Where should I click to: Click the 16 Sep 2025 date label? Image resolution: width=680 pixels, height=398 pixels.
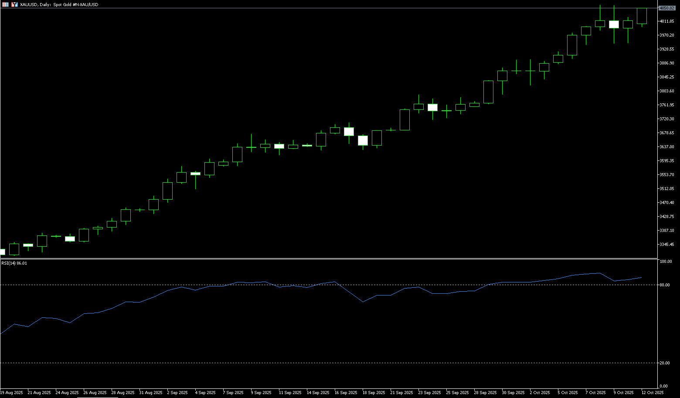346,393
